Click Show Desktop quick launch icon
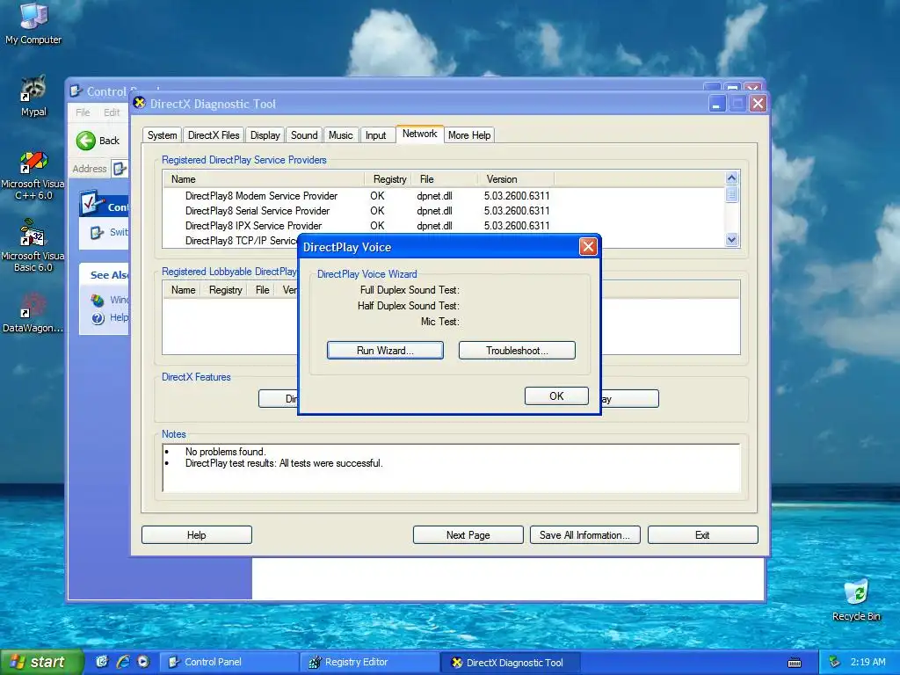 pyautogui.click(x=102, y=662)
